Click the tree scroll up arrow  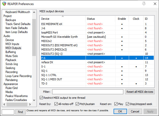[34, 12]
